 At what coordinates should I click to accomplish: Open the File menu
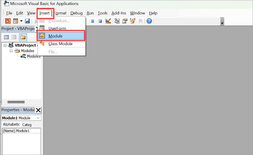(x=9, y=13)
